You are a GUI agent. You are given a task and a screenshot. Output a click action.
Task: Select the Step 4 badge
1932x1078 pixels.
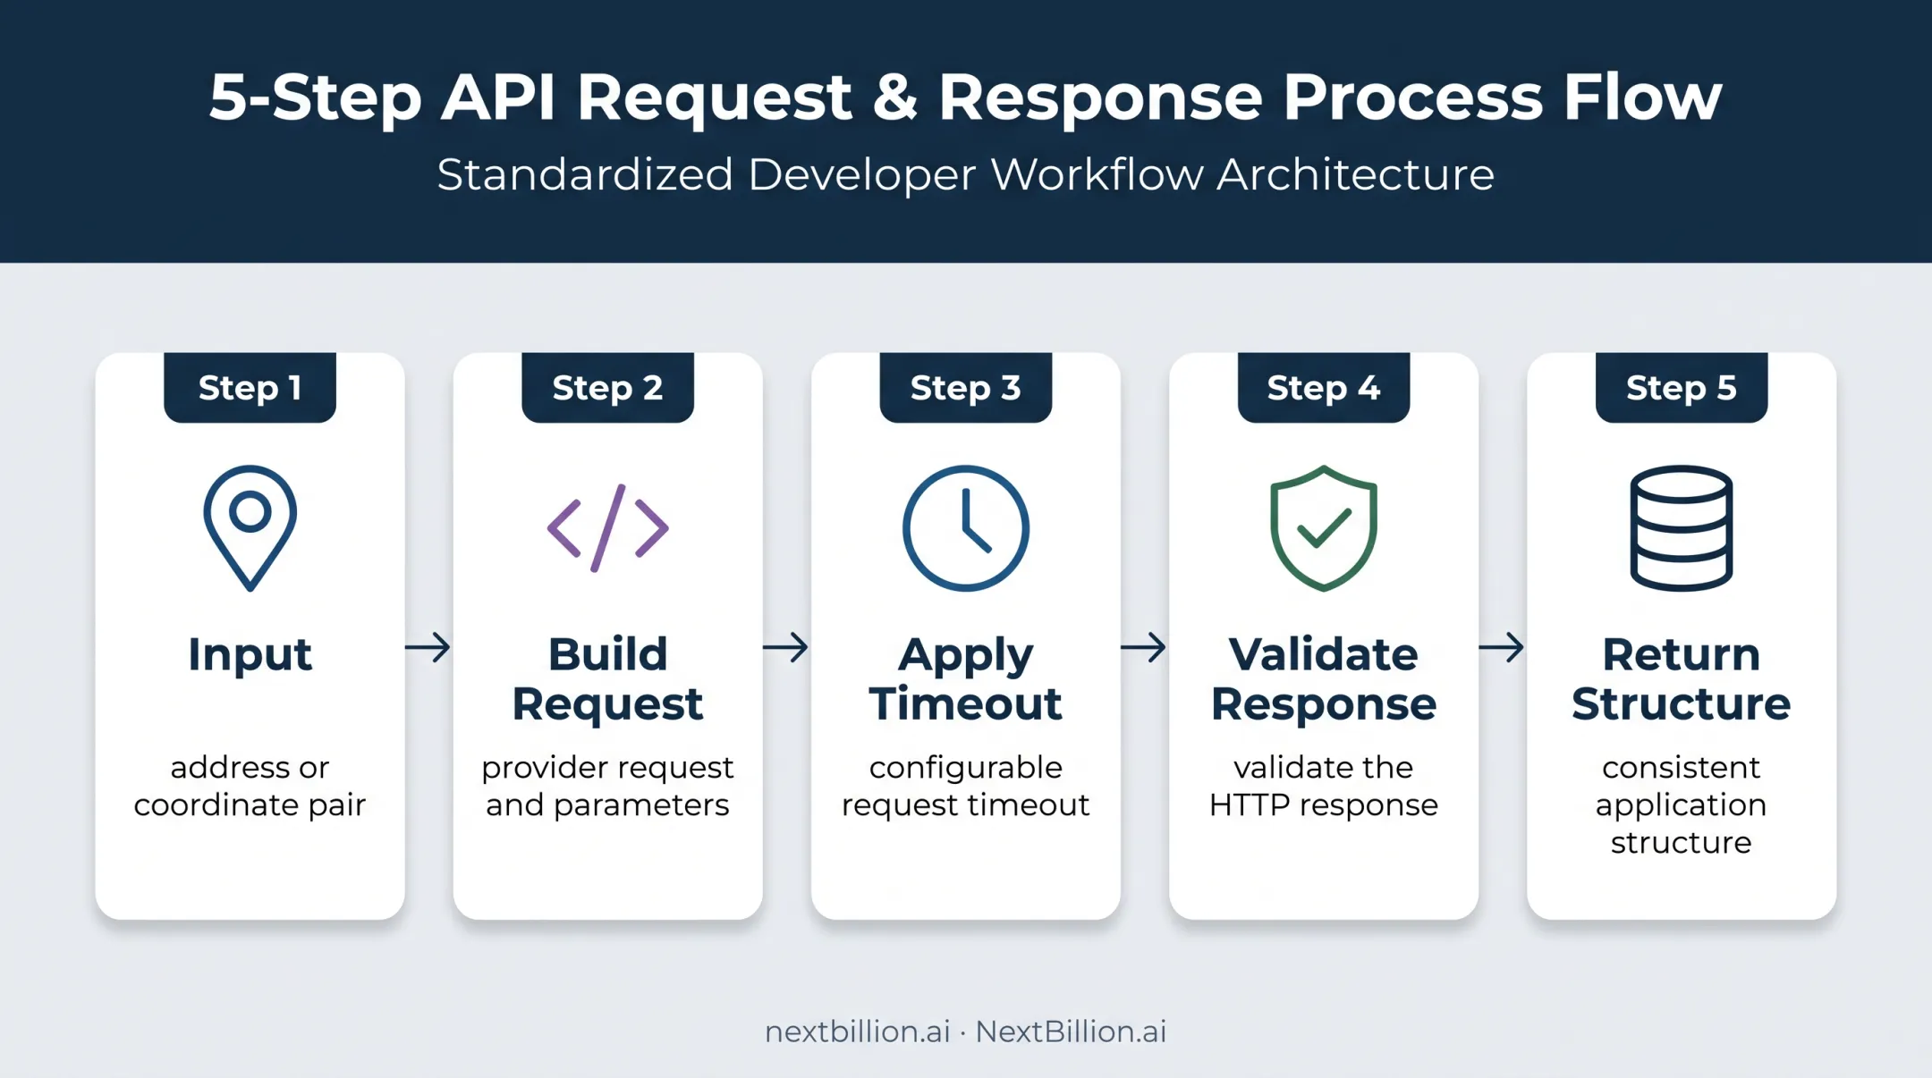(1324, 387)
